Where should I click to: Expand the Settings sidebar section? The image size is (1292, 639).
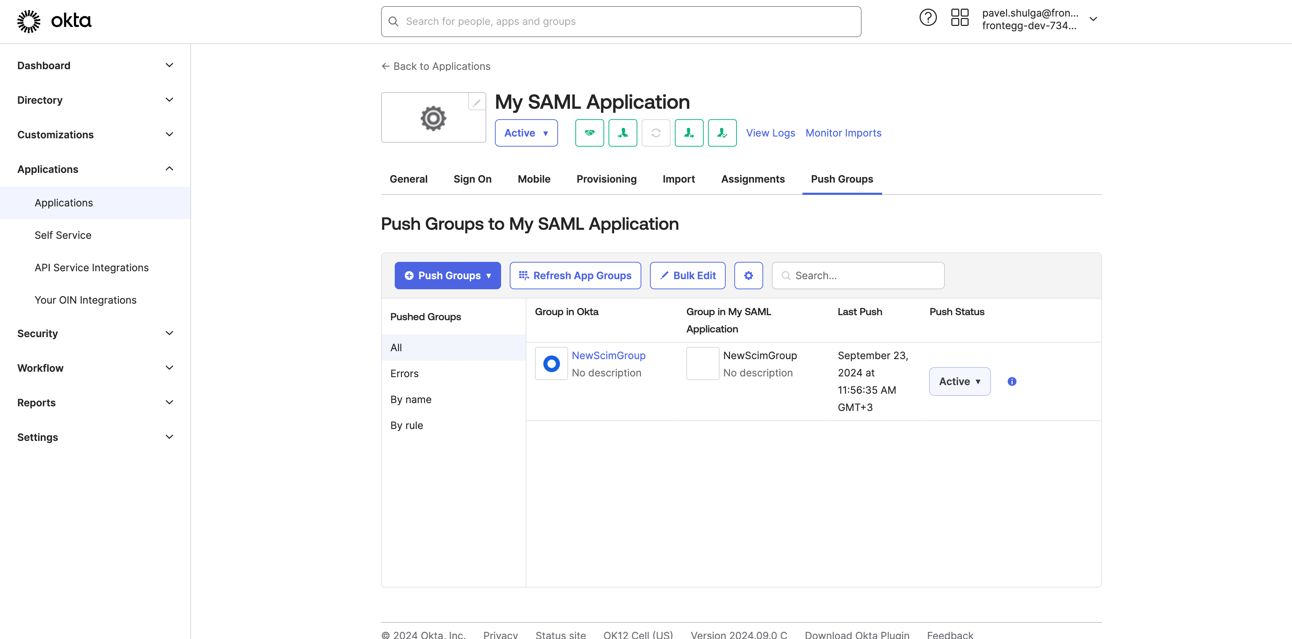[x=95, y=438]
